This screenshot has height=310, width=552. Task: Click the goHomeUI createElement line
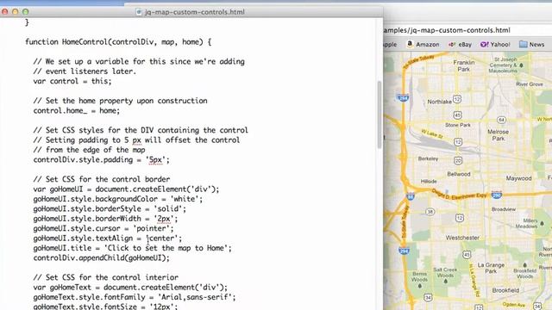[x=126, y=189]
